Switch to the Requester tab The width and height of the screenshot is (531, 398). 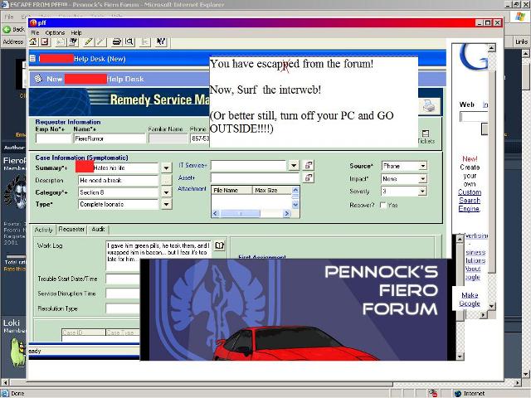coord(71,230)
